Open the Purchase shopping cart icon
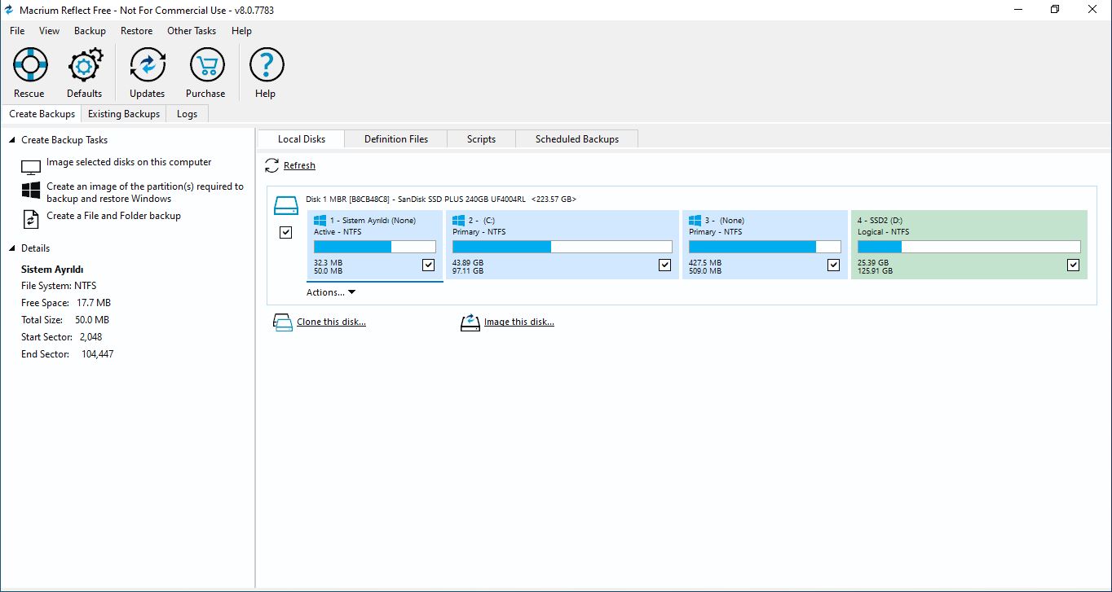The height and width of the screenshot is (592, 1112). [207, 64]
